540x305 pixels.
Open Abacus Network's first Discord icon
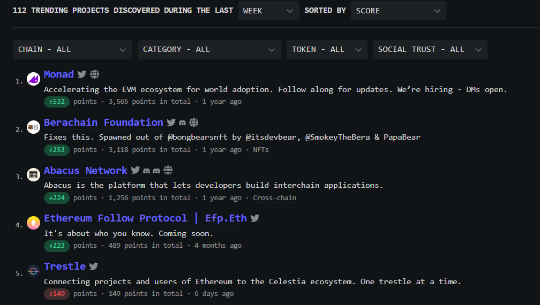(x=146, y=171)
